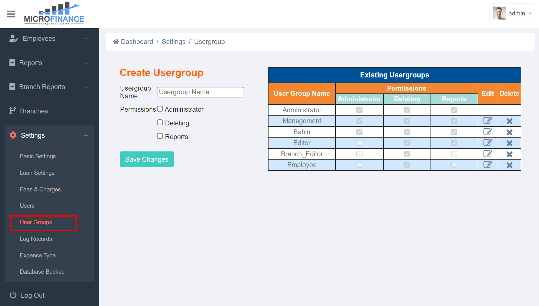This screenshot has height=306, width=539.
Task: Click the Deleting permissions column header
Action: coord(407,99)
